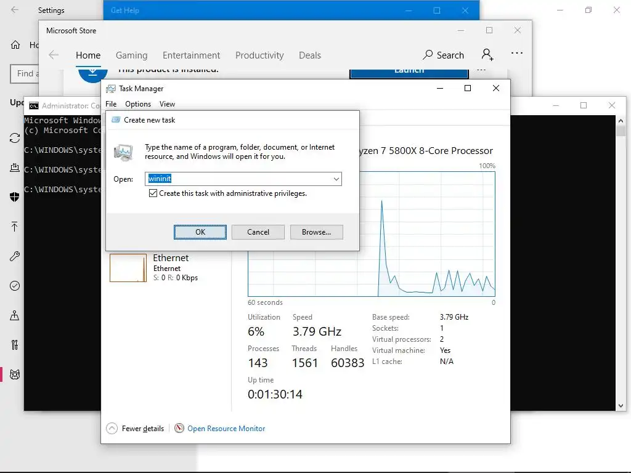
Task: Click Command Prompt window title icon
Action: click(x=34, y=106)
